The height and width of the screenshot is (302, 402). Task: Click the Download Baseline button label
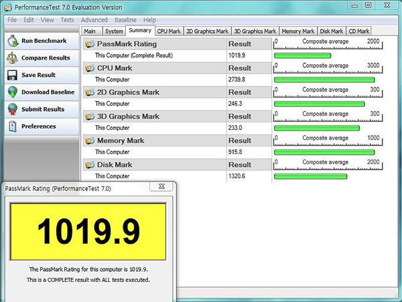tap(48, 92)
